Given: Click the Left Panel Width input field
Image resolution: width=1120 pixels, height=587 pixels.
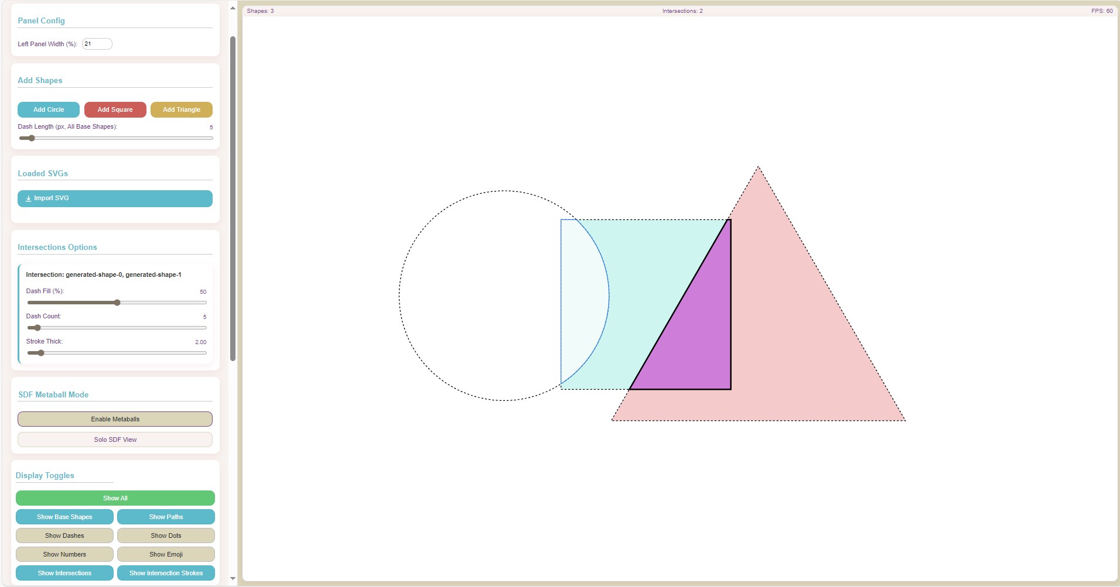Looking at the screenshot, I should tap(97, 43).
